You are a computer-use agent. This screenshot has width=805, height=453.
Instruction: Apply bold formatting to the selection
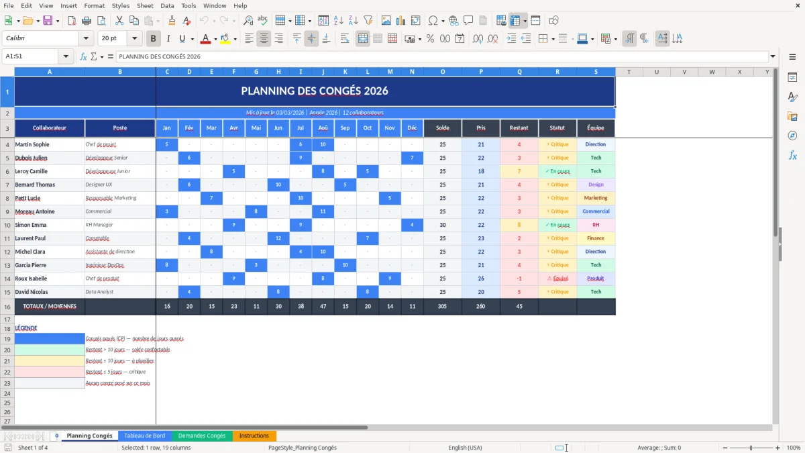pyautogui.click(x=153, y=40)
